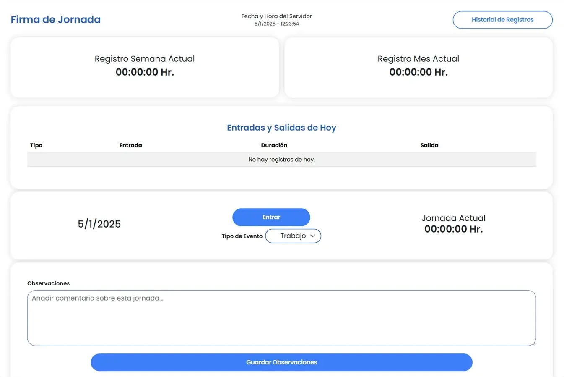Click the Duración column header
Screen dimensions: 564x377
(274, 145)
